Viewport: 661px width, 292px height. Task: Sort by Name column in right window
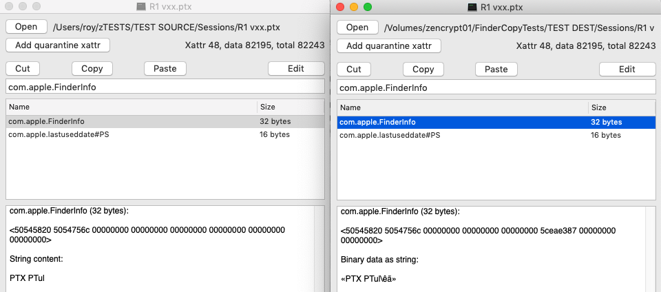click(x=463, y=107)
